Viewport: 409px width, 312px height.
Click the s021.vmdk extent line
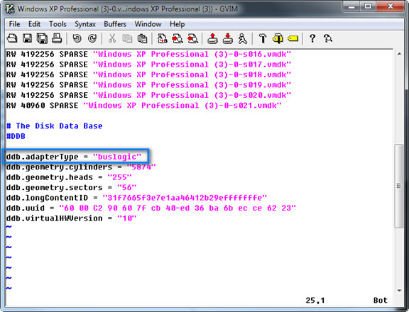143,106
